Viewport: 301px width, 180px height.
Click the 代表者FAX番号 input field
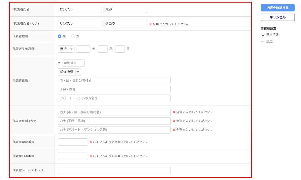[72, 156]
